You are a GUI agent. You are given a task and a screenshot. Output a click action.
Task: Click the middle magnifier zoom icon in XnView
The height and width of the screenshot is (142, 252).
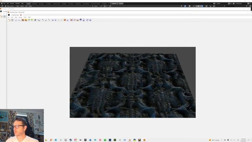click(x=46, y=20)
